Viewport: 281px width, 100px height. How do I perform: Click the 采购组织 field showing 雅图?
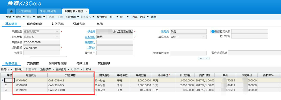click(x=115, y=37)
